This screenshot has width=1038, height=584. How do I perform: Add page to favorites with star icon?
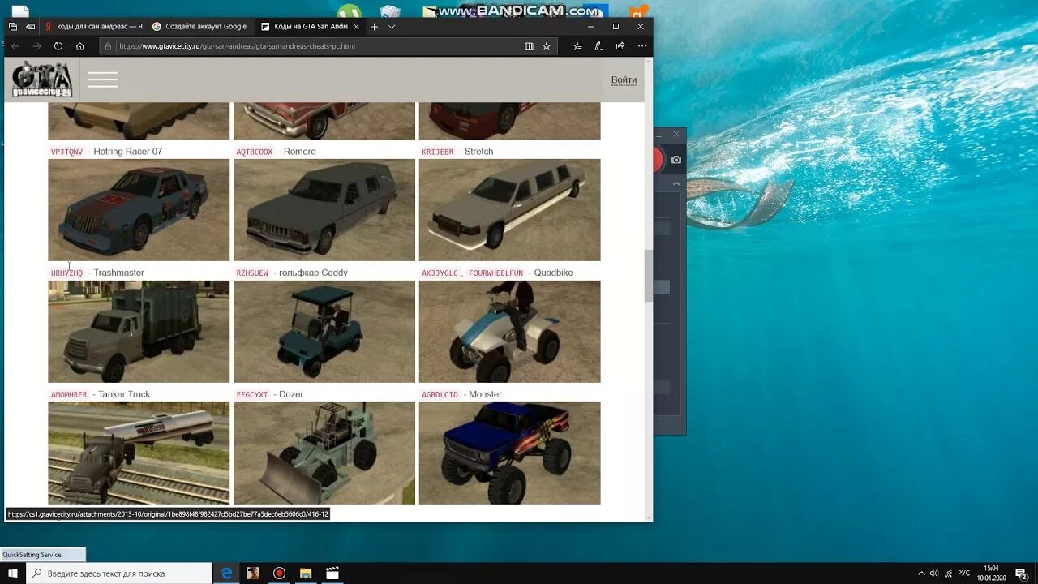547,46
